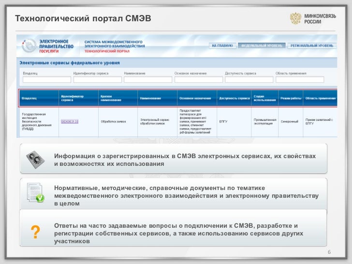352x264 pixels.
Task: Open the Ответы на часто задаваемые вопросы card
Action: [x=173, y=228]
